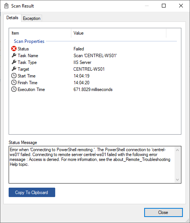Click the Close button
Image resolution: width=190 pixels, height=223 pixels.
(x=163, y=212)
